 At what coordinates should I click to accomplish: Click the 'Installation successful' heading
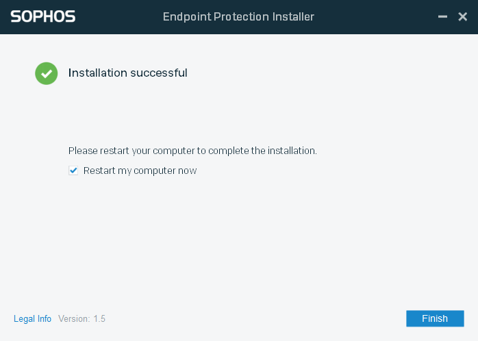click(127, 73)
